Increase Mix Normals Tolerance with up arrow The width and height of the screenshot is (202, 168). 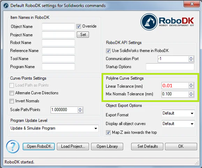pyautogui.click(x=191, y=93)
